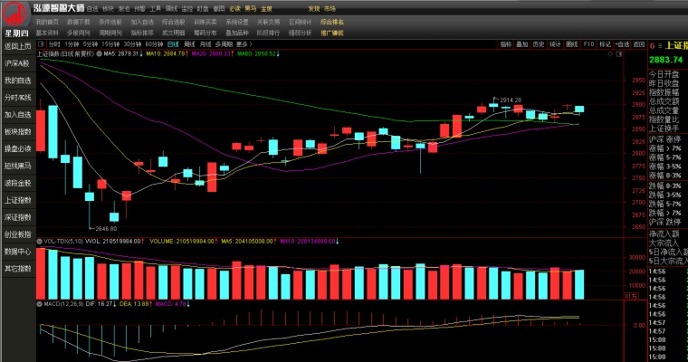Expand the MA indicator settings round arrow
This screenshot has width=688, height=362.
pyautogui.click(x=100, y=54)
